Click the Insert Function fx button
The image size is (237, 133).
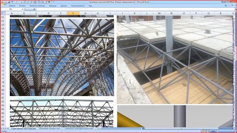[x=34, y=9]
